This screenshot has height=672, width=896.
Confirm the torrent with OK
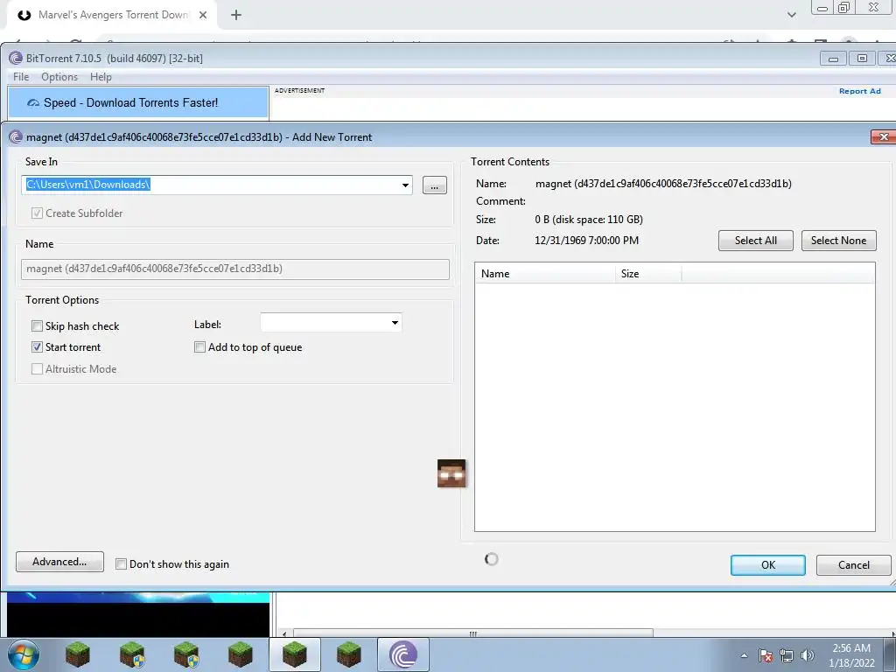768,565
